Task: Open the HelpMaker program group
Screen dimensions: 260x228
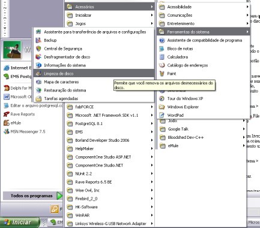Action: [x=110, y=148]
